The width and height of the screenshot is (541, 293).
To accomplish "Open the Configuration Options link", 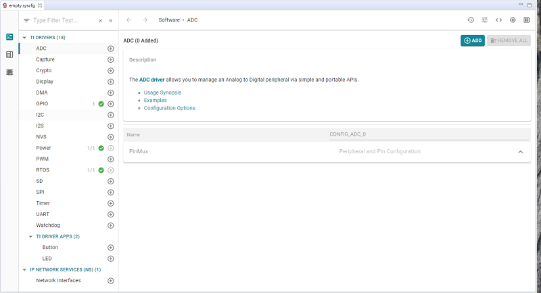I will pyautogui.click(x=169, y=108).
